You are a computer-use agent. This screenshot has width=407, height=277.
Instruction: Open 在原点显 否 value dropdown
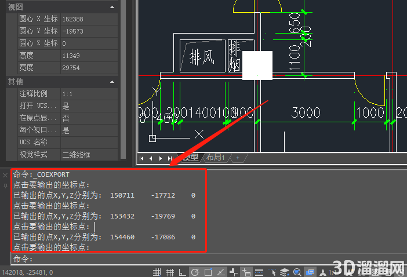click(x=89, y=118)
